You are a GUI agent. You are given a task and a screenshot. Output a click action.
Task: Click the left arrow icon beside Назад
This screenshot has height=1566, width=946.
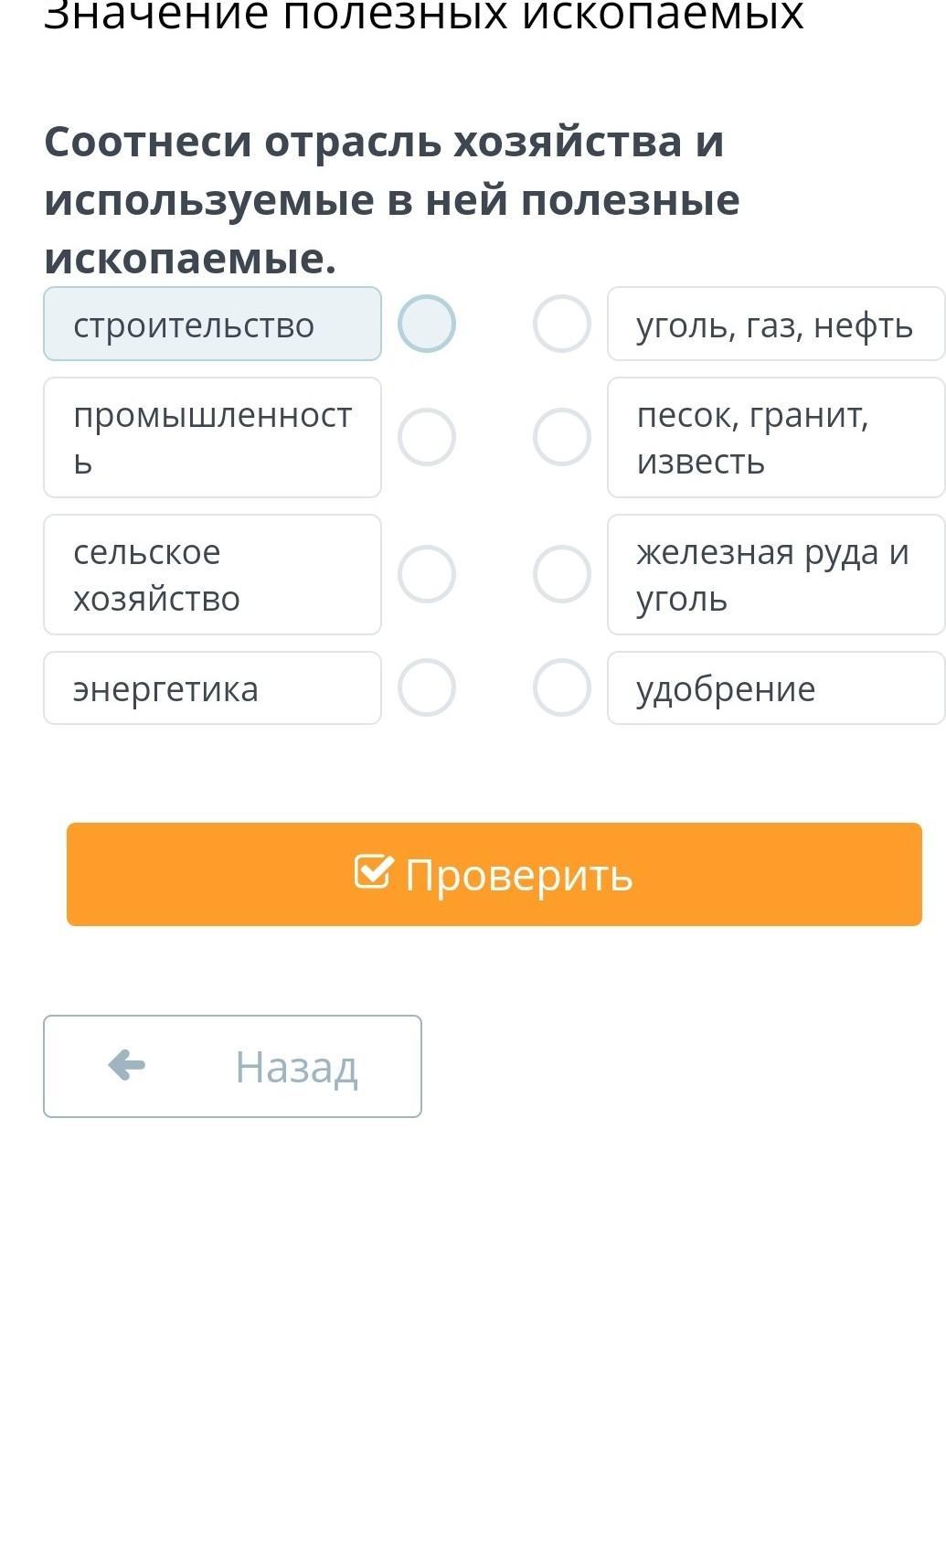pos(126,1065)
